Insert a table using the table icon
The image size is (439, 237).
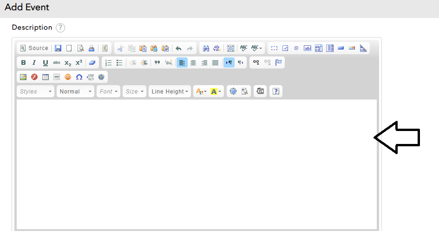(46, 77)
